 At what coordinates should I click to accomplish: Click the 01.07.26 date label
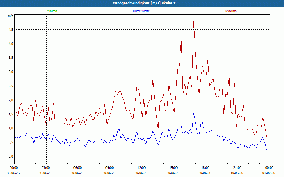[269, 173]
